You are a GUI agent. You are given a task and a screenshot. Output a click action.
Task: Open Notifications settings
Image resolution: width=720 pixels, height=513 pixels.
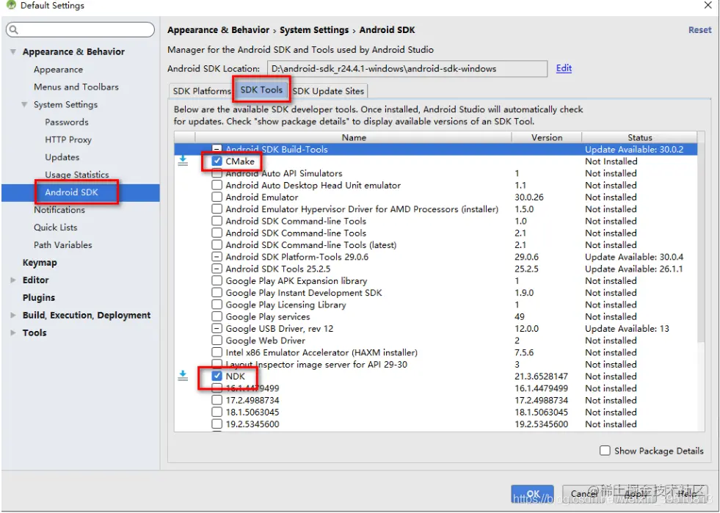tap(59, 210)
